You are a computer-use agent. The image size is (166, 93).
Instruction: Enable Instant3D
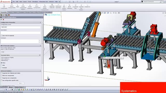click(x=87, y=6)
